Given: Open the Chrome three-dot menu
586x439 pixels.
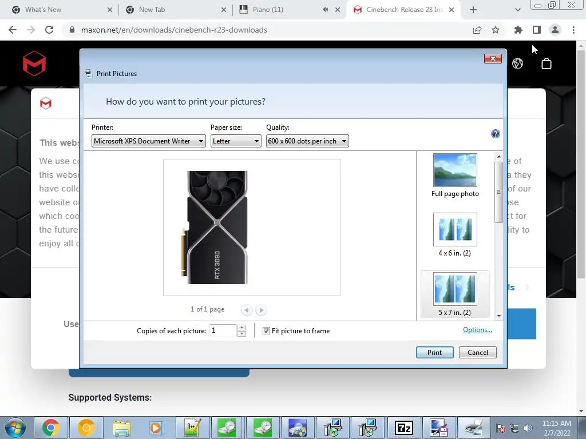Looking at the screenshot, I should coord(573,30).
